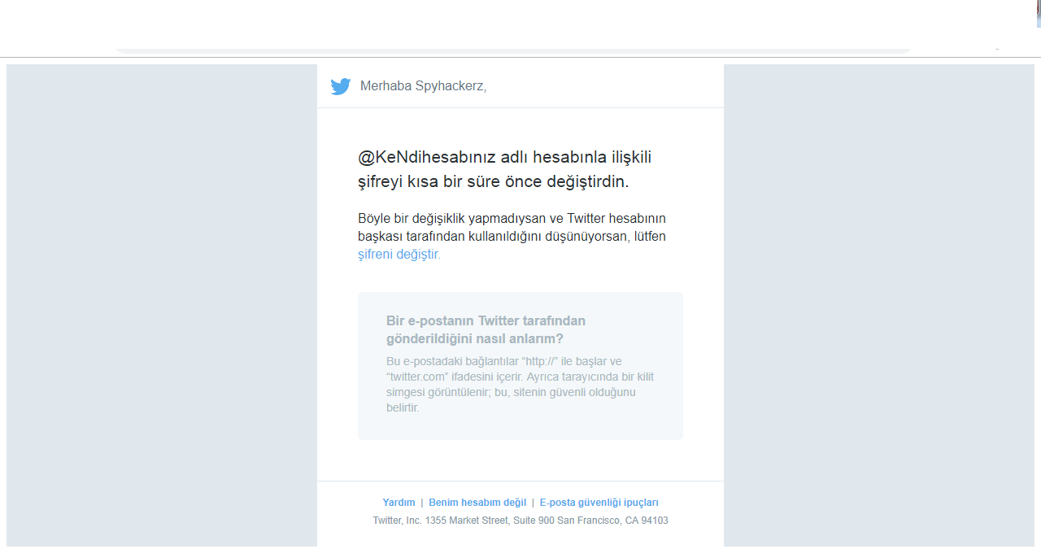This screenshot has height=549, width=1041.
Task: Open the "şifreni değiştir" link
Action: point(399,255)
